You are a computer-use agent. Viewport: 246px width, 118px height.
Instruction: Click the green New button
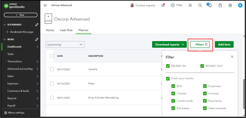tap(21, 15)
